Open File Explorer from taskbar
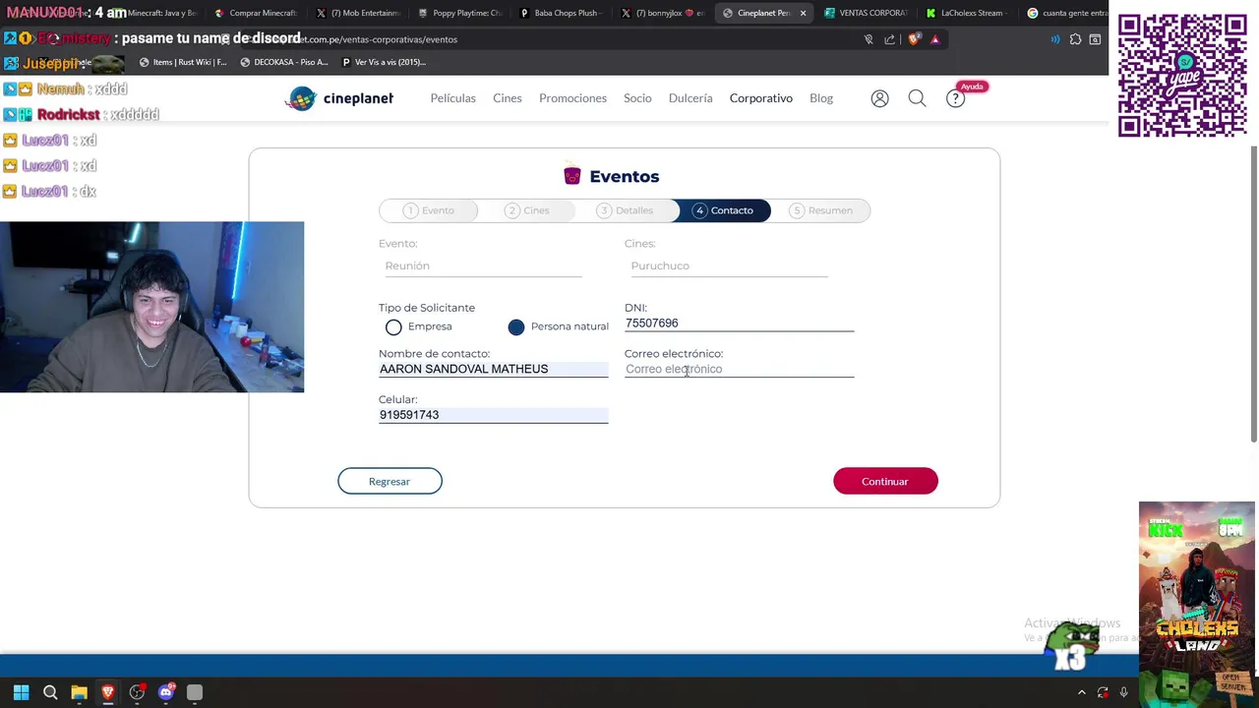Image resolution: width=1259 pixels, height=708 pixels. click(79, 692)
